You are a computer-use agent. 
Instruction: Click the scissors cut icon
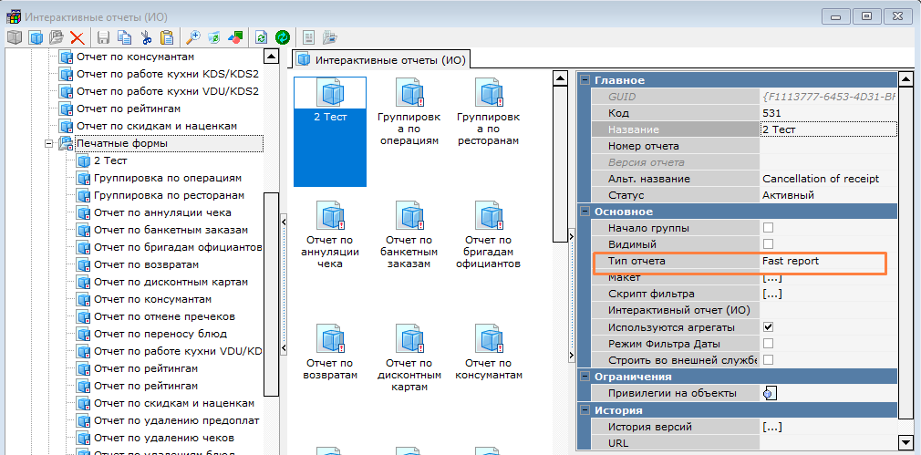pyautogui.click(x=146, y=37)
